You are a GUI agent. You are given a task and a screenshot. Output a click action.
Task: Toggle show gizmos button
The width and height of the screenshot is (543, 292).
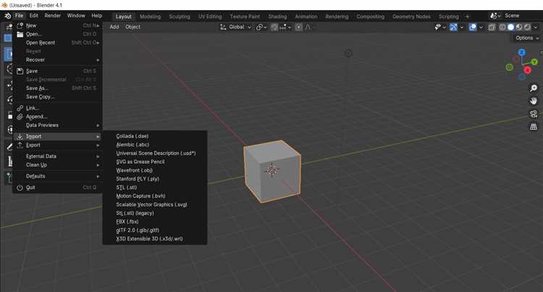click(x=453, y=27)
